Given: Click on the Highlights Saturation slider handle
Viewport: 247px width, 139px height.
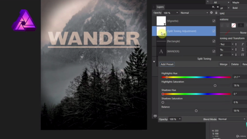Looking at the screenshot, I should tap(215, 86).
